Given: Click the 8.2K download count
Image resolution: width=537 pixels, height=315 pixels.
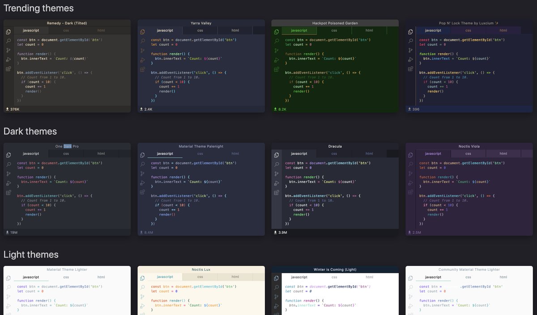Looking at the screenshot, I should 282,109.
